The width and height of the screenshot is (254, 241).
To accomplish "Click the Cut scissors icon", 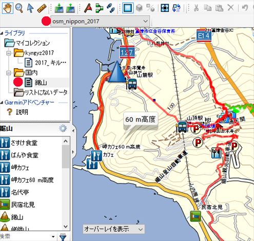I will coord(197,8).
